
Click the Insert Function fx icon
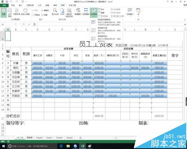coord(34,24)
